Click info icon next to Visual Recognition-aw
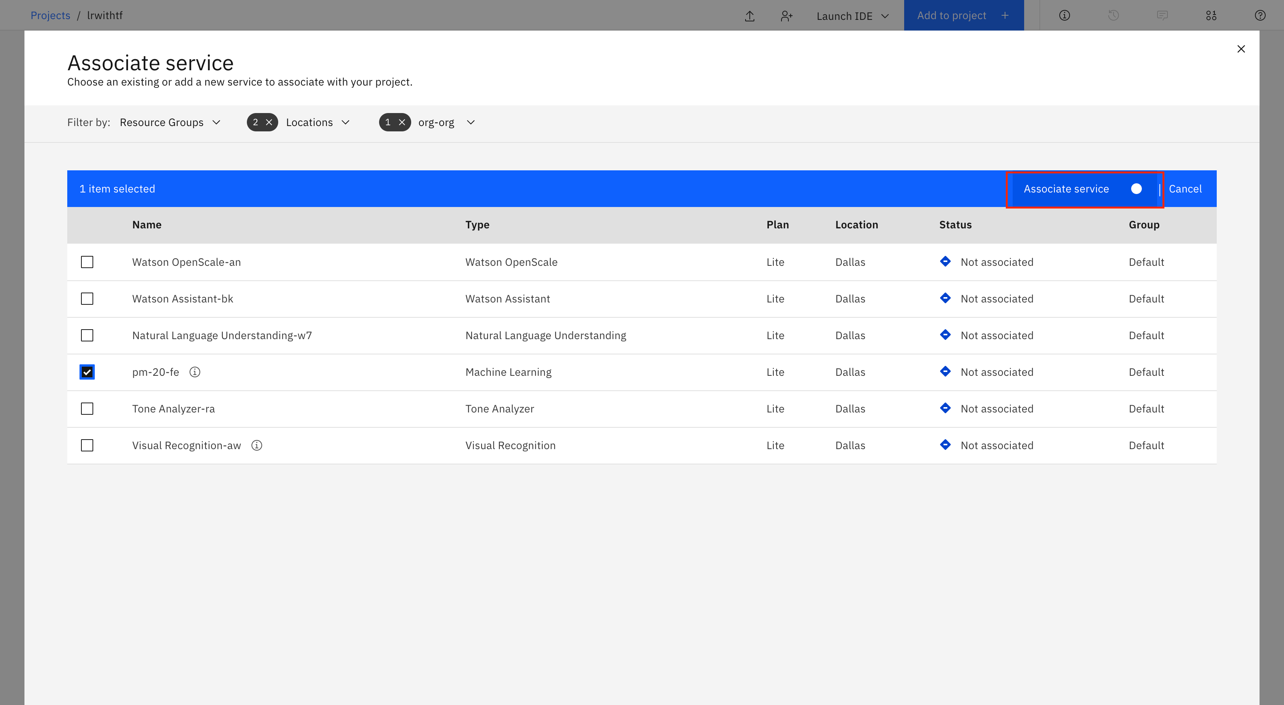Screen dimensions: 1284x705 pos(257,445)
